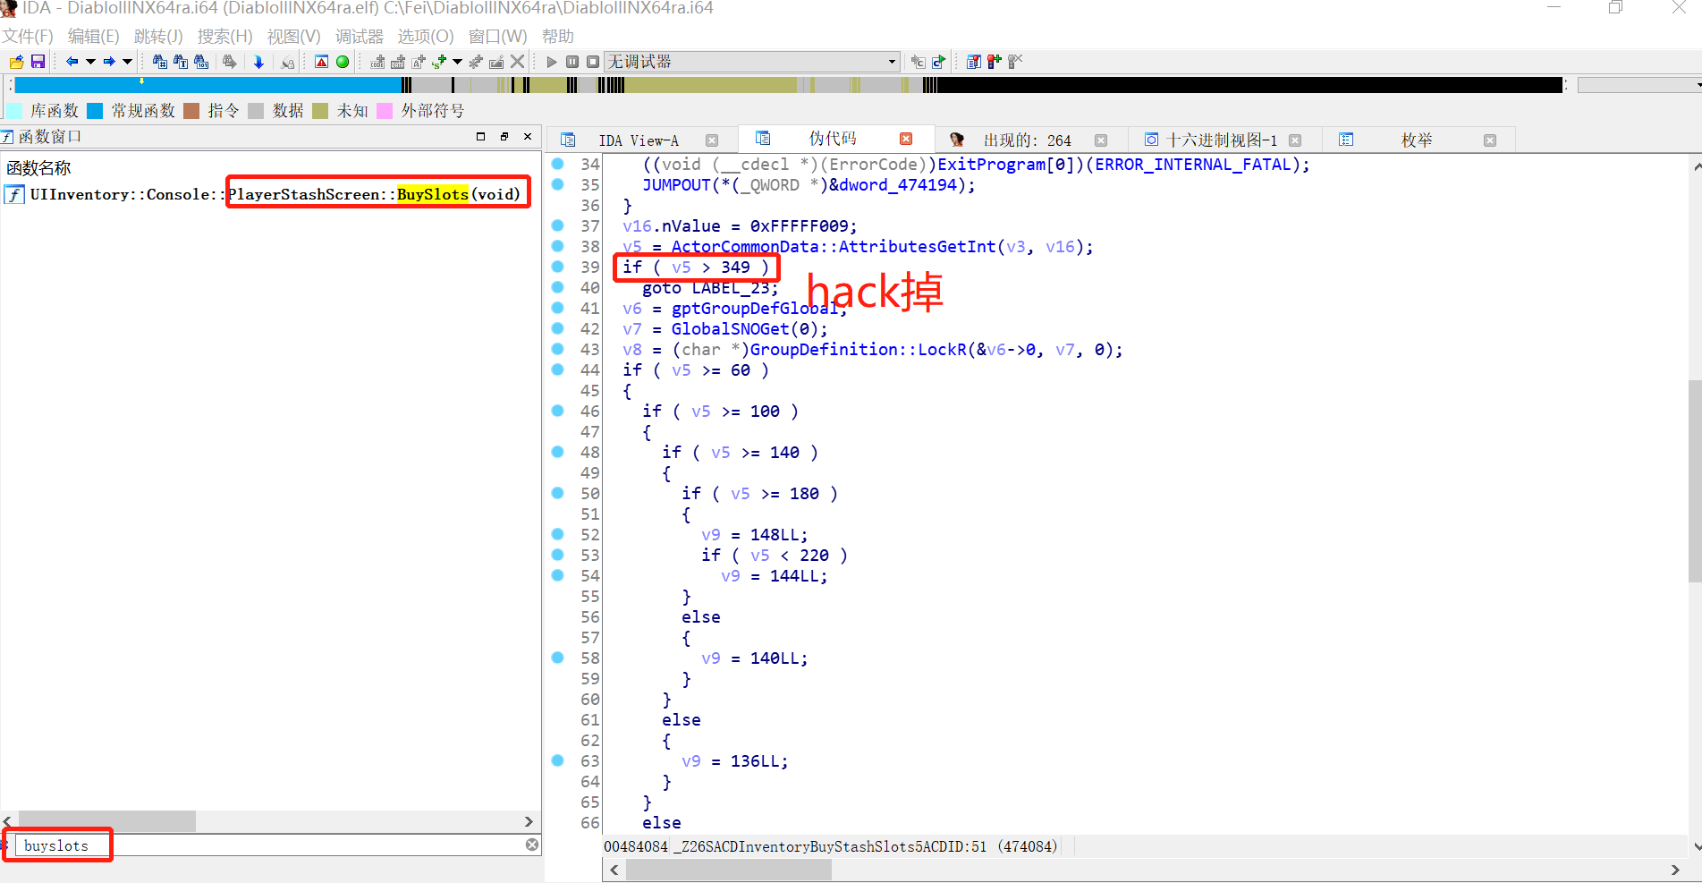Close the 十六进制视图-1 tab
This screenshot has width=1702, height=883.
pyautogui.click(x=1295, y=140)
